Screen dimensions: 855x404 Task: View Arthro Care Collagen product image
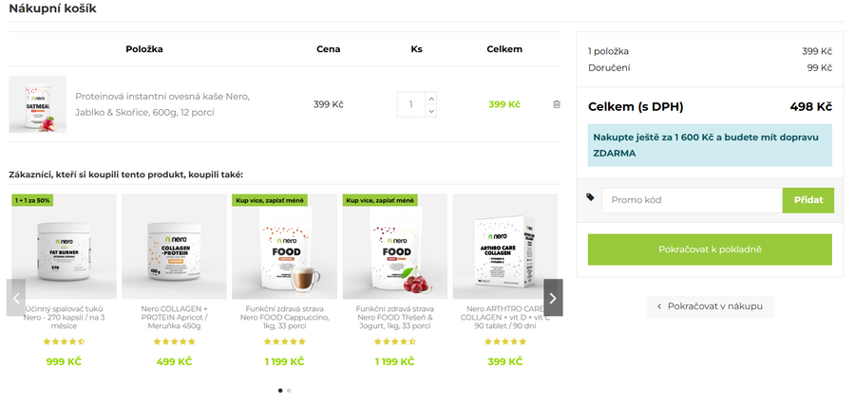[504, 248]
